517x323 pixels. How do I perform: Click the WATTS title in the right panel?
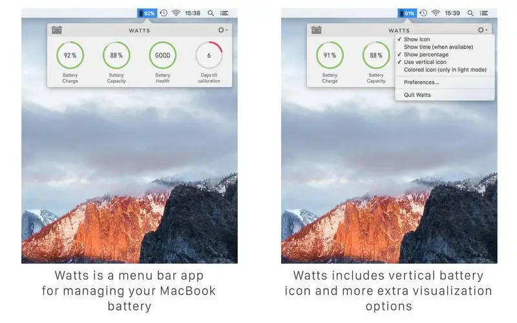click(x=399, y=30)
